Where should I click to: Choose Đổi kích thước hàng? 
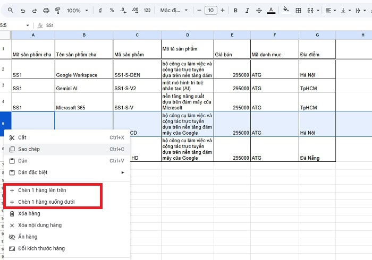coord(67,248)
